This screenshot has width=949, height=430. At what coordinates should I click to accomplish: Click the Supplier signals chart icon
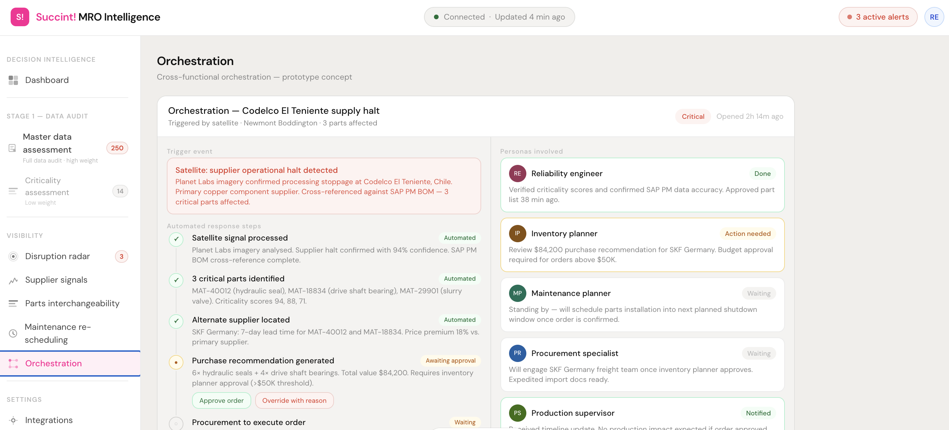pos(13,280)
